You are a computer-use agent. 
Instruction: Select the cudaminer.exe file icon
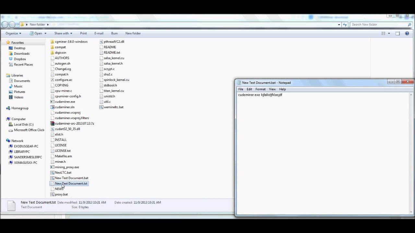[x=52, y=102]
